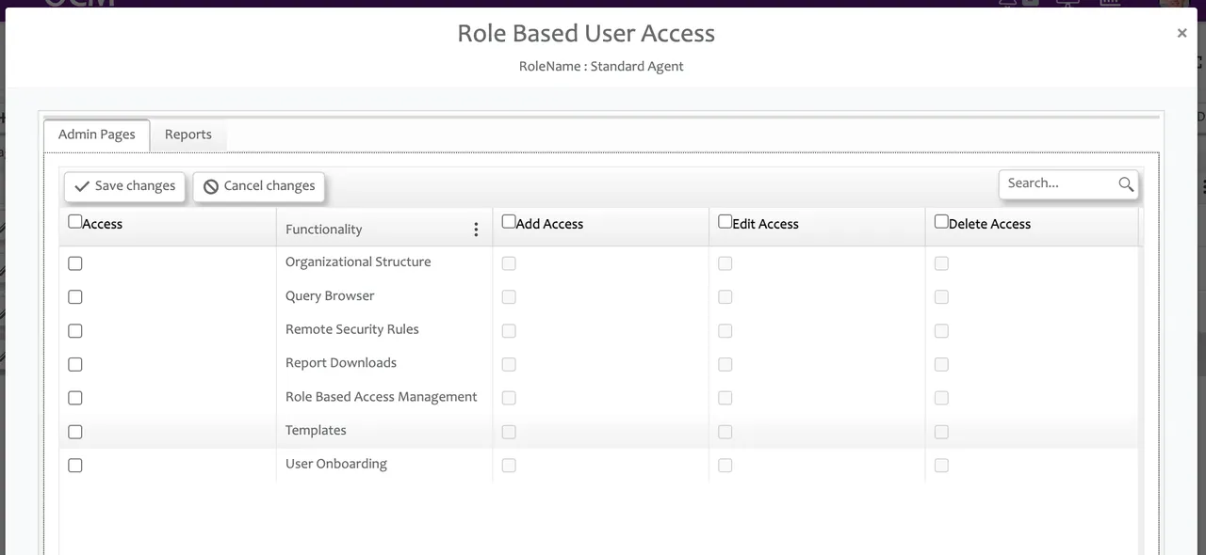Check the Query Browser access checkbox

pos(75,297)
